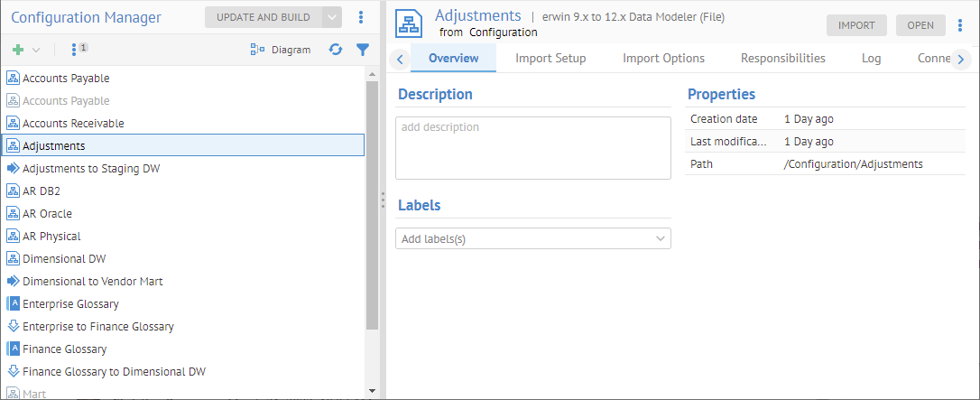Switch to the Import Setup tab
The height and width of the screenshot is (400, 980).
[550, 58]
